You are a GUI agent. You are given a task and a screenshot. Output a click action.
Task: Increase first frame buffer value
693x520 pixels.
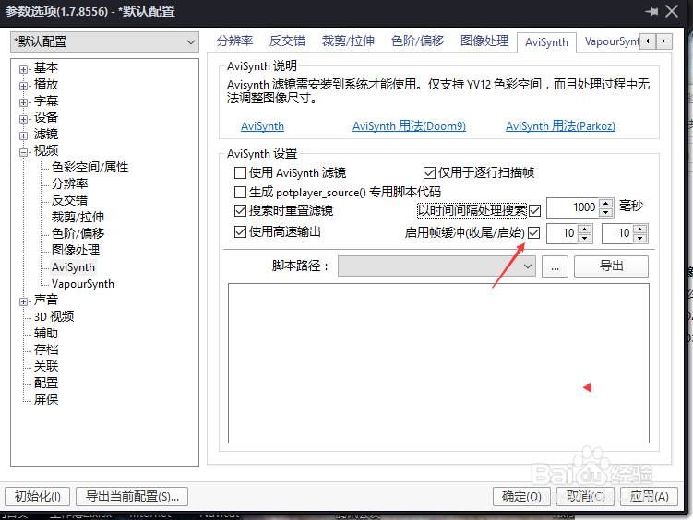[x=585, y=229]
